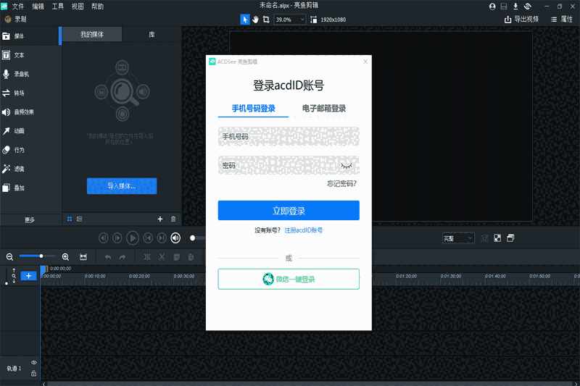Open the 完整 preview quality dropdown
This screenshot has width=580, height=386.
coord(458,238)
